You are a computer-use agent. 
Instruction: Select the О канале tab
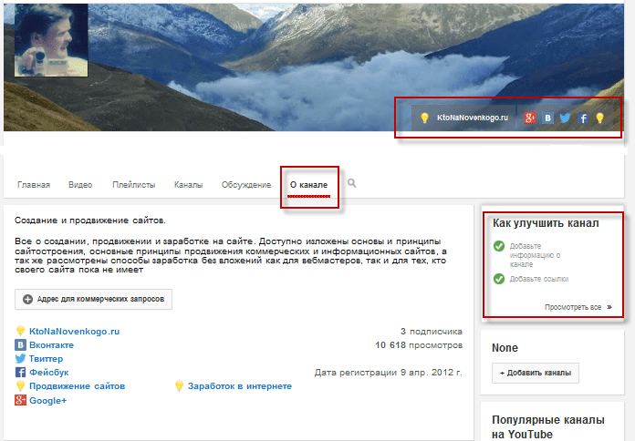pyautogui.click(x=308, y=185)
